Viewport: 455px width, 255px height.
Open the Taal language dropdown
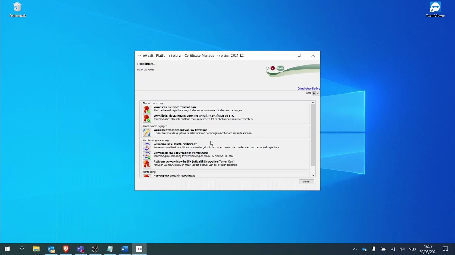click(316, 93)
